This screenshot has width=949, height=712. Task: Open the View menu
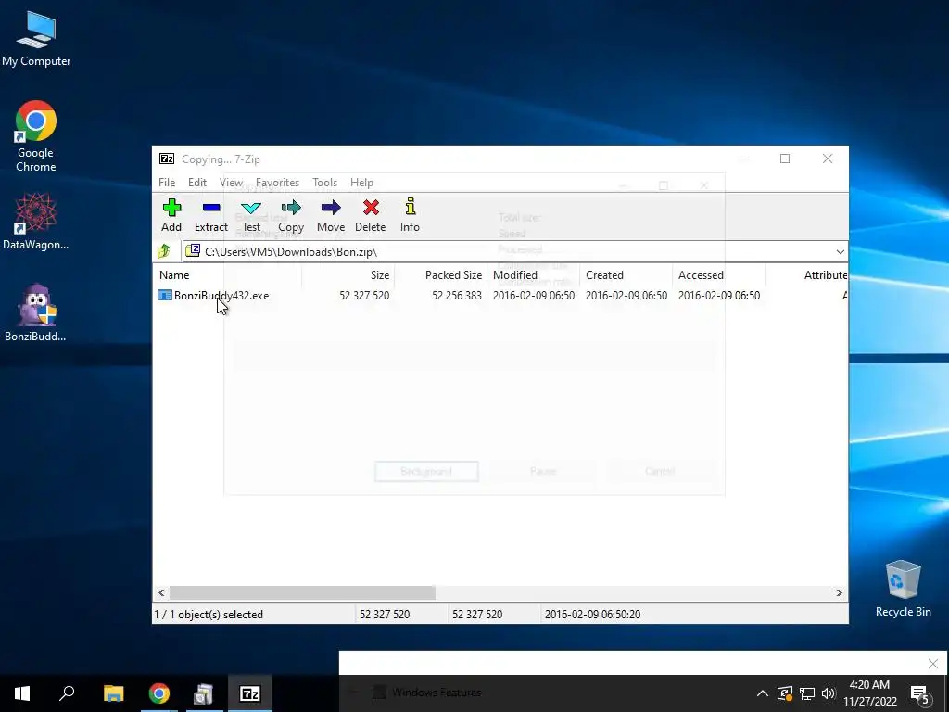[x=231, y=183]
